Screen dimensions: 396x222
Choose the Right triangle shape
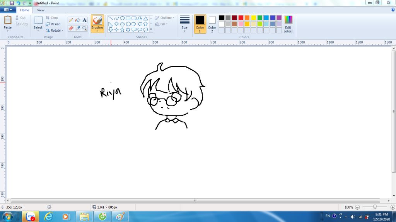point(111,24)
